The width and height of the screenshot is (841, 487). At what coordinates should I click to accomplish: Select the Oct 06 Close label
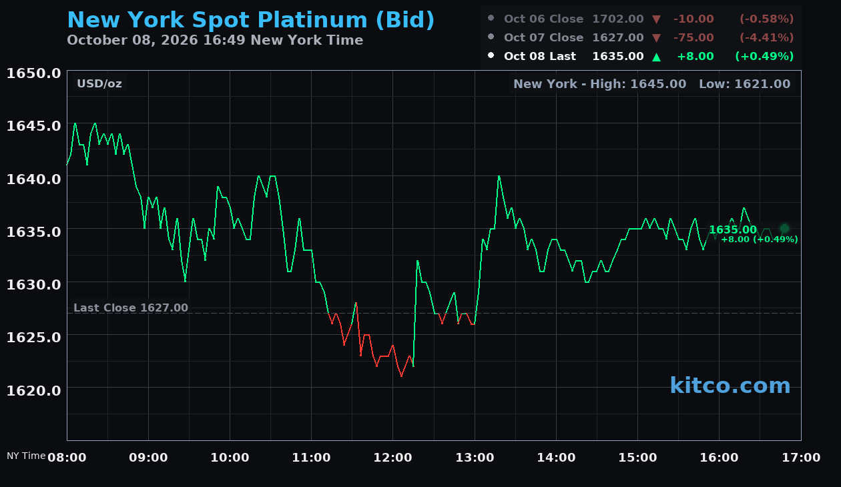coord(543,19)
